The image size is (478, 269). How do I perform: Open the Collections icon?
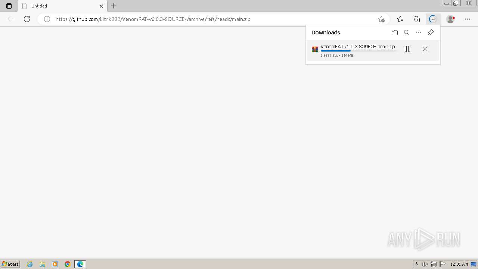tap(417, 19)
